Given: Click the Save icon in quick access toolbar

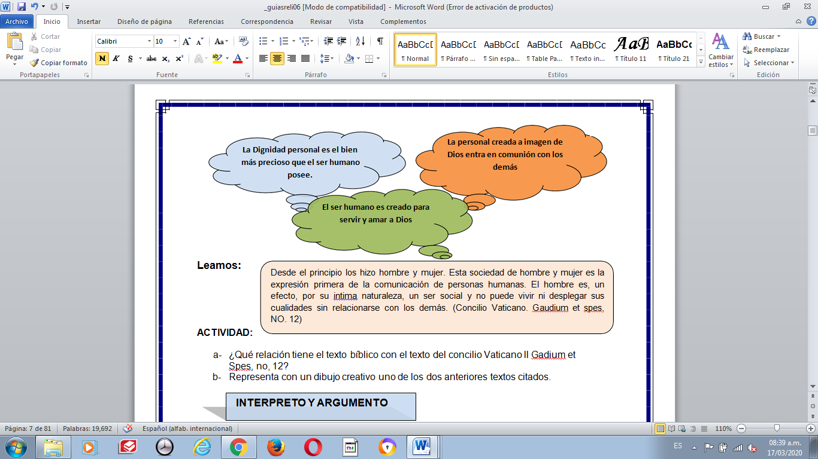Looking at the screenshot, I should pyautogui.click(x=22, y=7).
